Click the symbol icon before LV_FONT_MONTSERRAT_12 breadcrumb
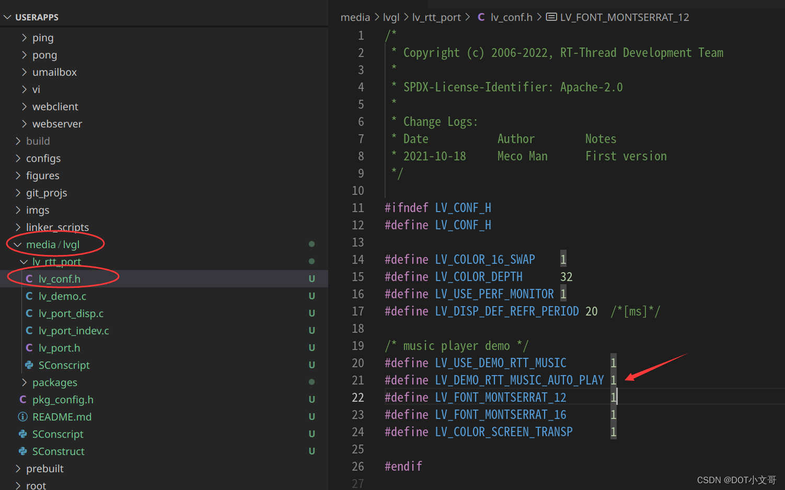The height and width of the screenshot is (490, 785). (x=551, y=17)
